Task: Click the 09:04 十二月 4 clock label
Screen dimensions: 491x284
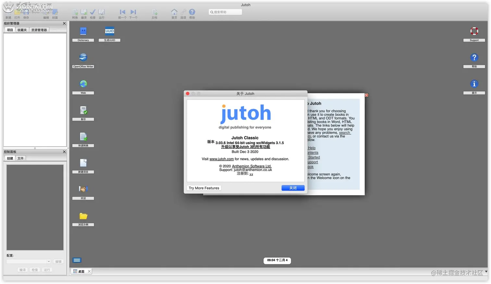Action: 277,260
